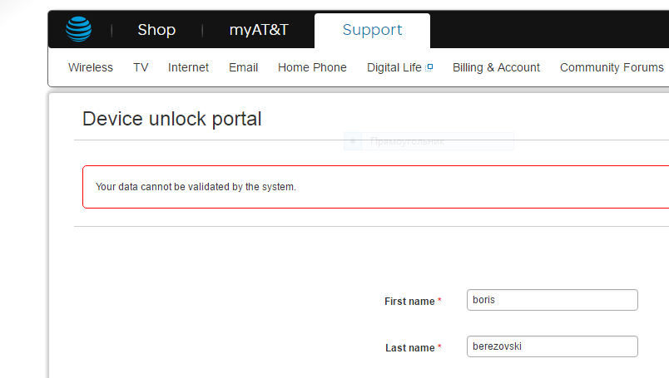Image resolution: width=669 pixels, height=378 pixels.
Task: Select the Support tab
Action: (372, 30)
